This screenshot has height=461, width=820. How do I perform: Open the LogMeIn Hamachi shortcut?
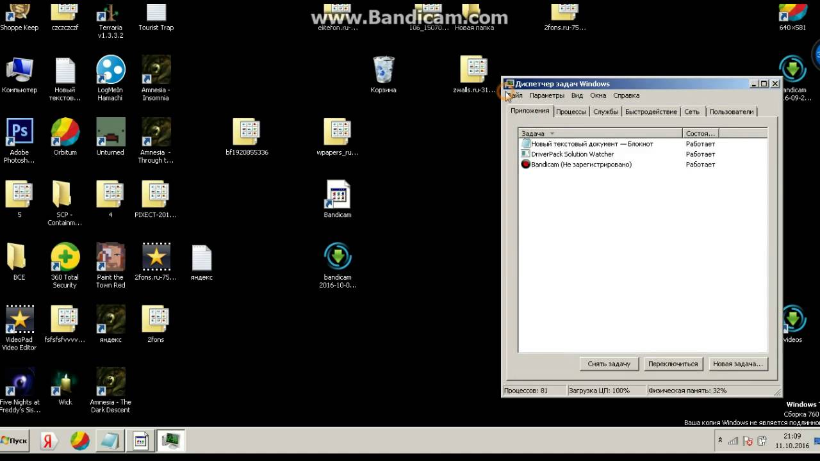point(110,79)
